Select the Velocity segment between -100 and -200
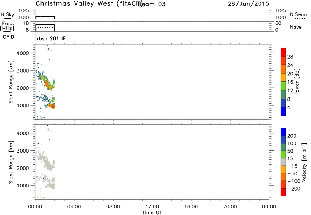 283,185
